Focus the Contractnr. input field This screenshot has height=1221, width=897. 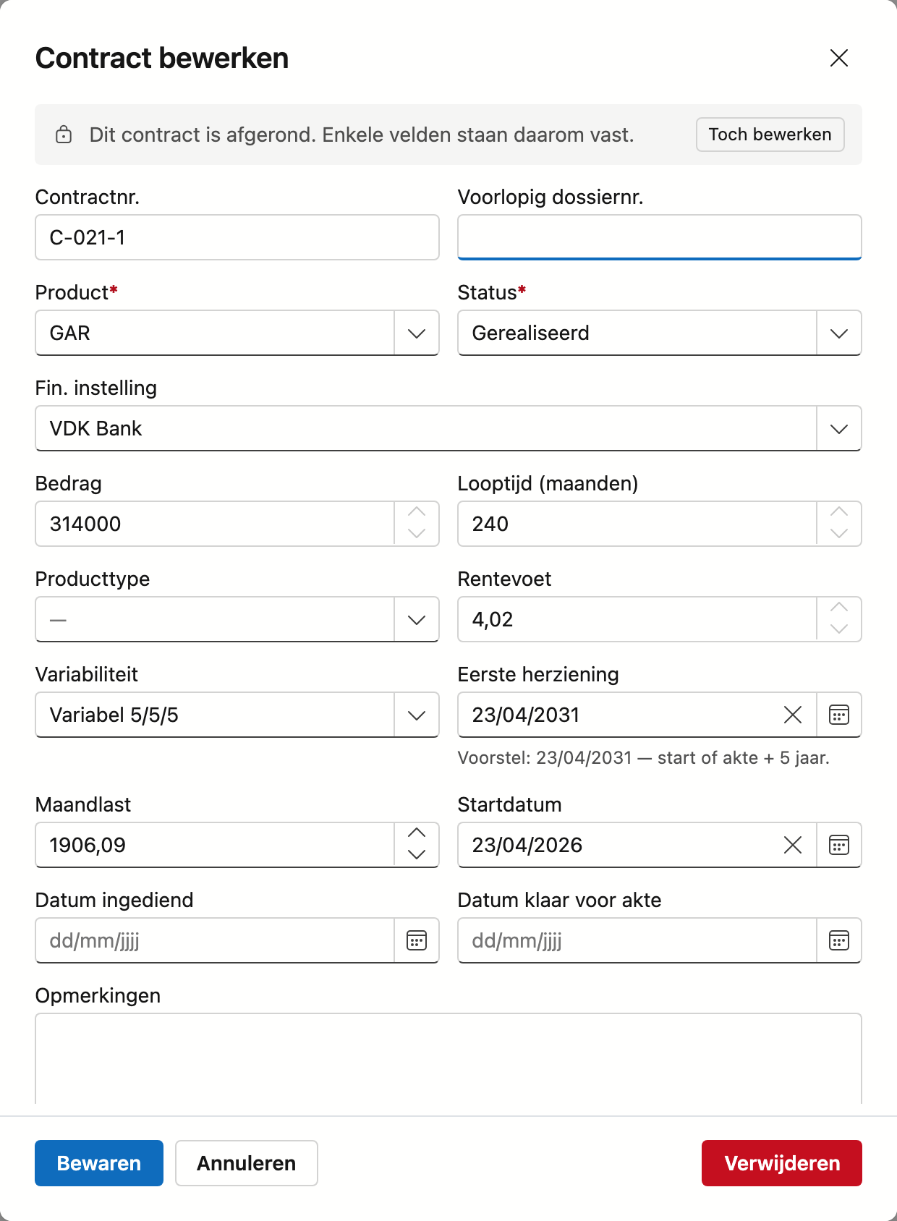pyautogui.click(x=237, y=237)
